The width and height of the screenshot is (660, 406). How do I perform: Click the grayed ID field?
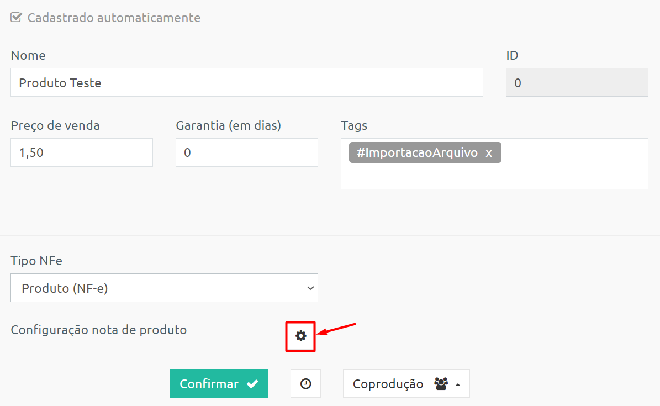(x=577, y=82)
